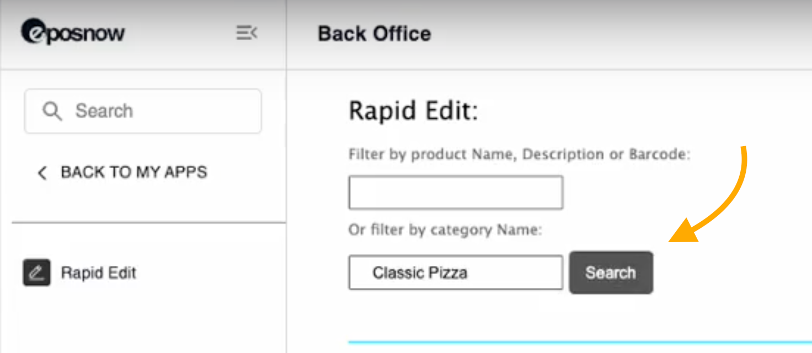Image resolution: width=812 pixels, height=353 pixels.
Task: Open Rapid Edit from the sidebar
Action: tap(98, 272)
